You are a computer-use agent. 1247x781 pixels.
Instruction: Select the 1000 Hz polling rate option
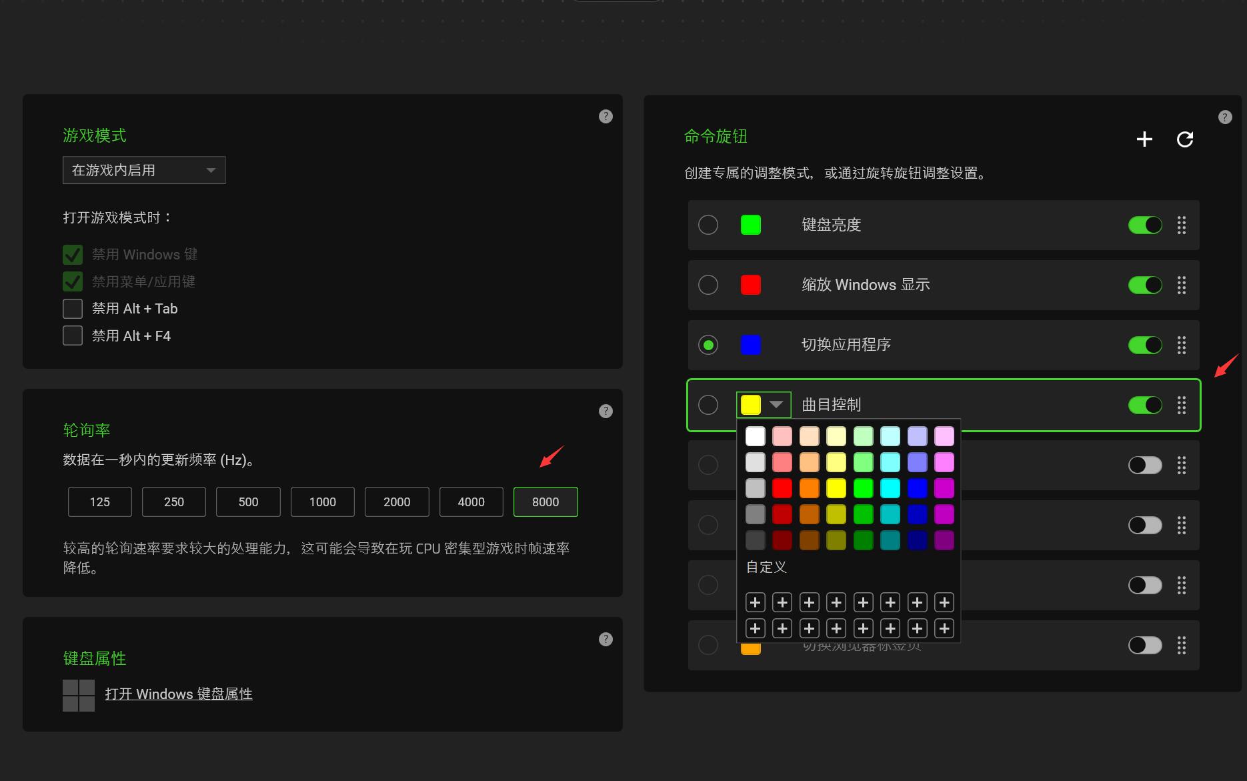[x=323, y=502]
